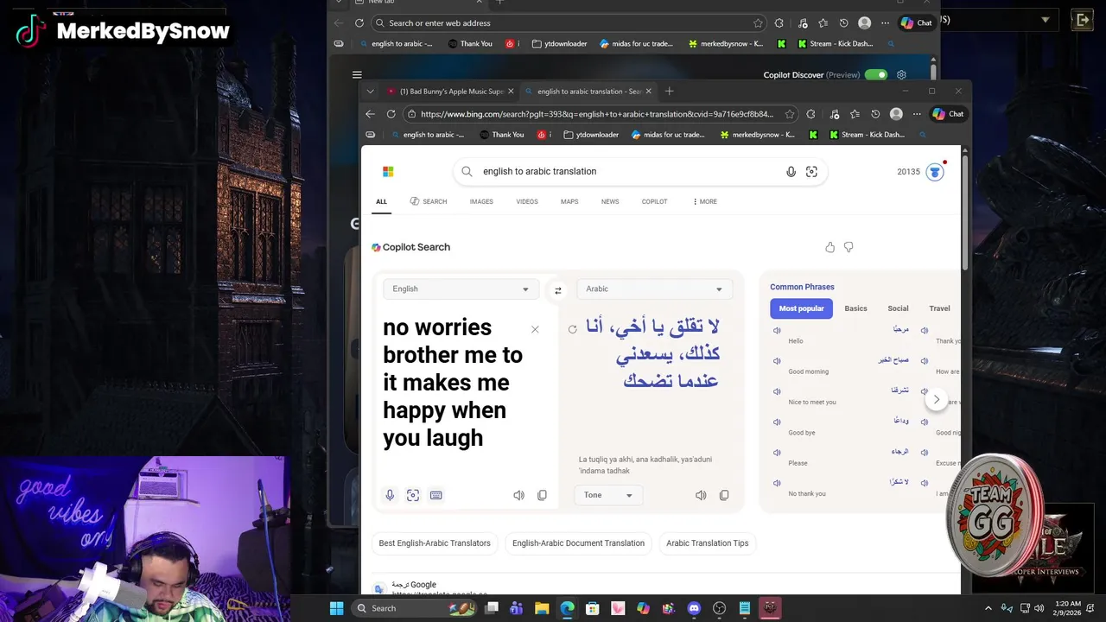Show next Common Phrases with right arrow
1106x622 pixels.
[x=936, y=399]
